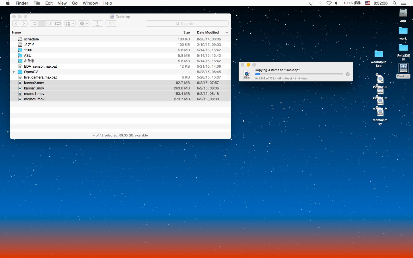Switch Finder to list view

tap(42, 24)
